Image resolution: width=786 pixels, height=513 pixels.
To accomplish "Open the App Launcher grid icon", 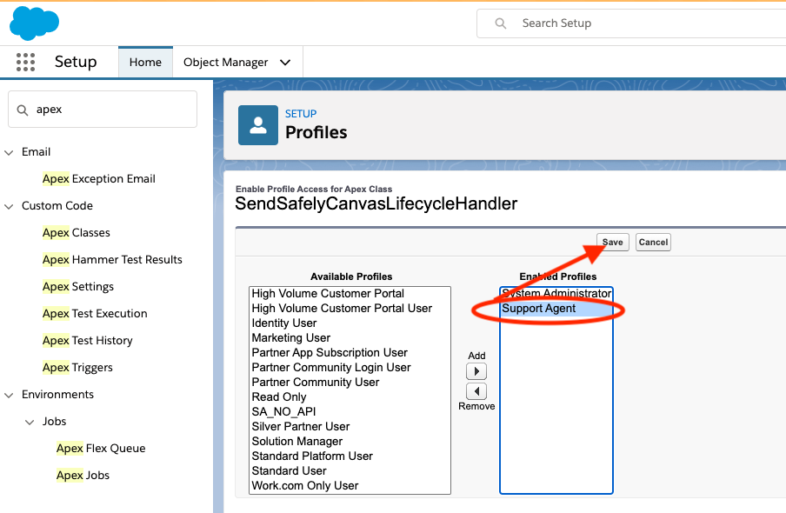I will point(25,63).
